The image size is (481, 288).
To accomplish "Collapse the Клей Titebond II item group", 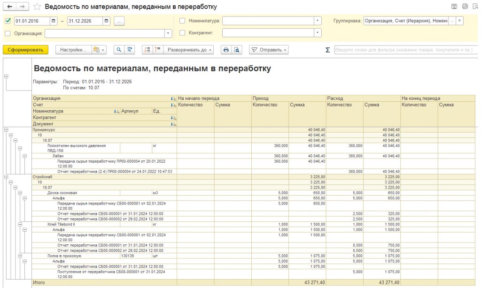I will [20, 225].
